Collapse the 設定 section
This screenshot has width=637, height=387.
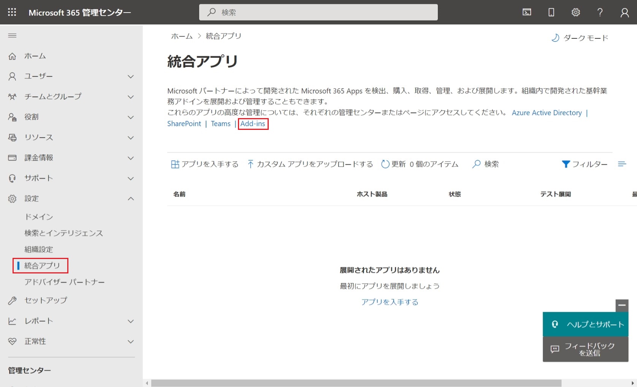[x=130, y=199]
